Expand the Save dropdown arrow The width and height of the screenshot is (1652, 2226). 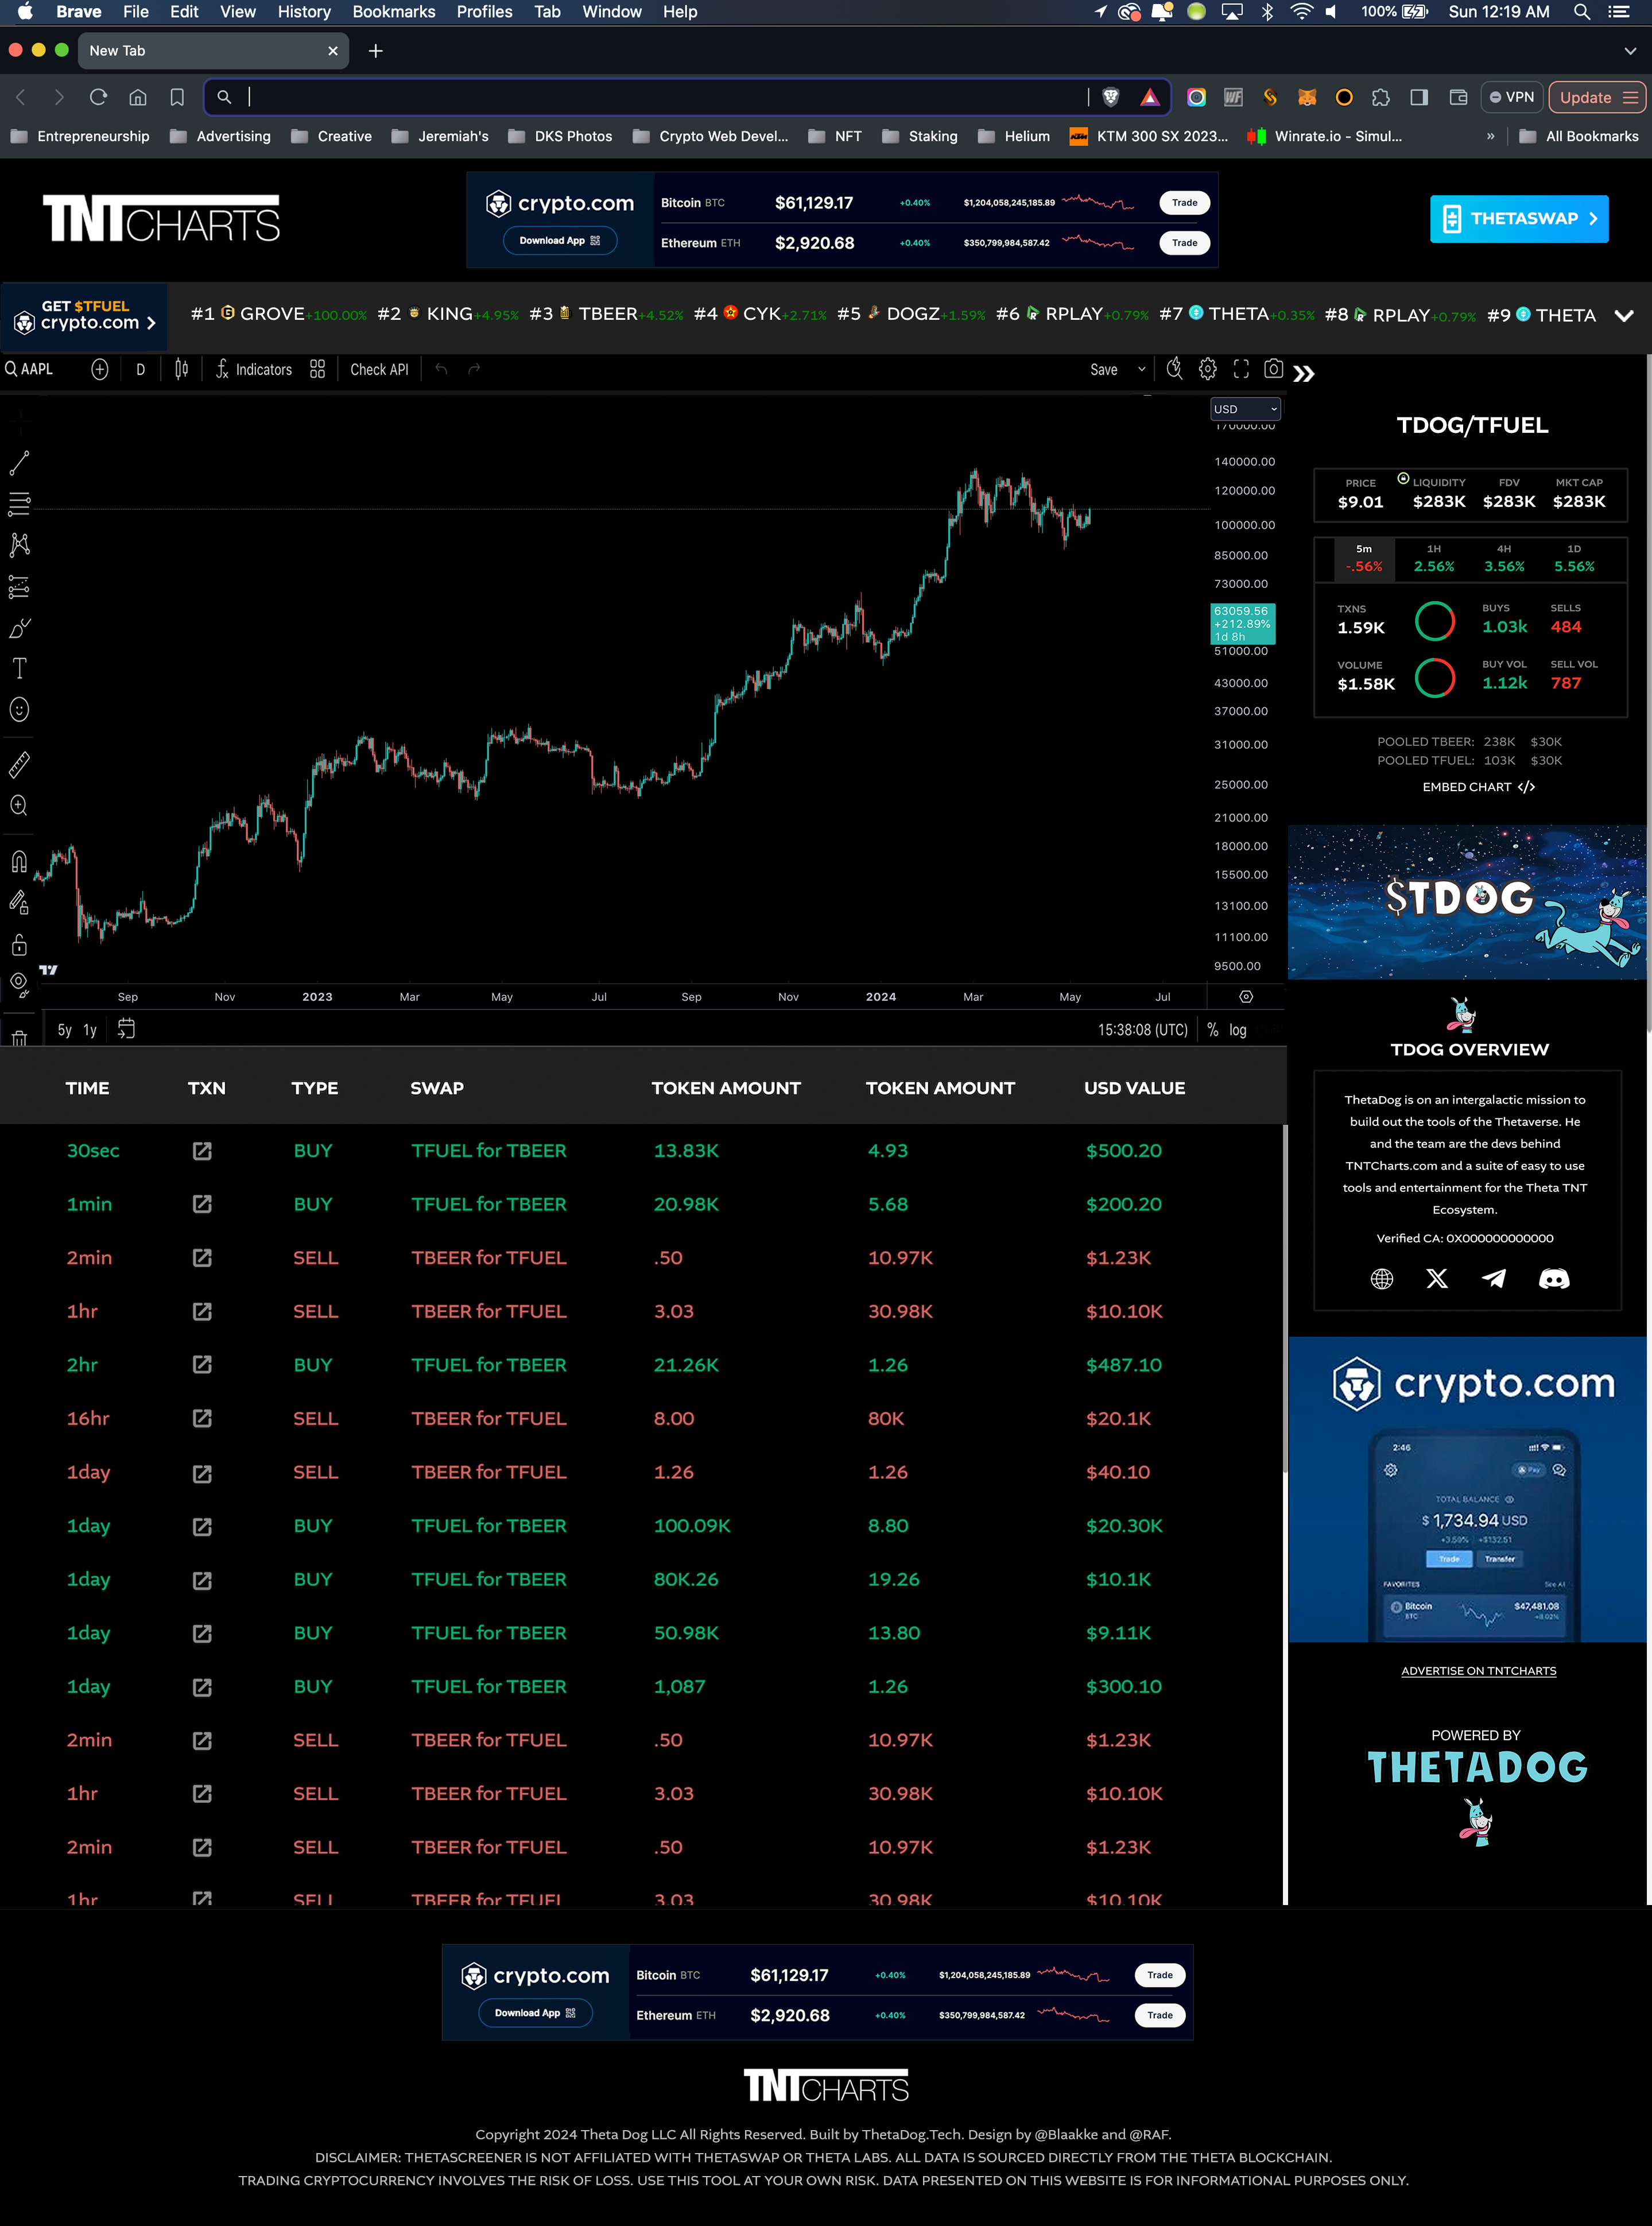click(x=1142, y=369)
